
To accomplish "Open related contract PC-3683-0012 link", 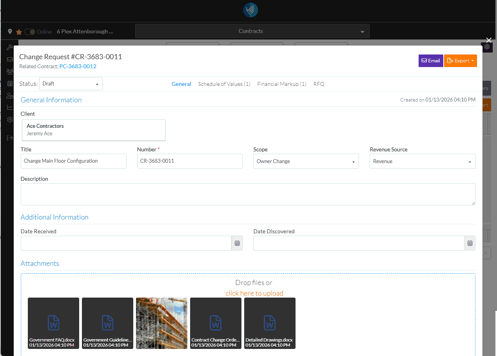I will tap(78, 66).
